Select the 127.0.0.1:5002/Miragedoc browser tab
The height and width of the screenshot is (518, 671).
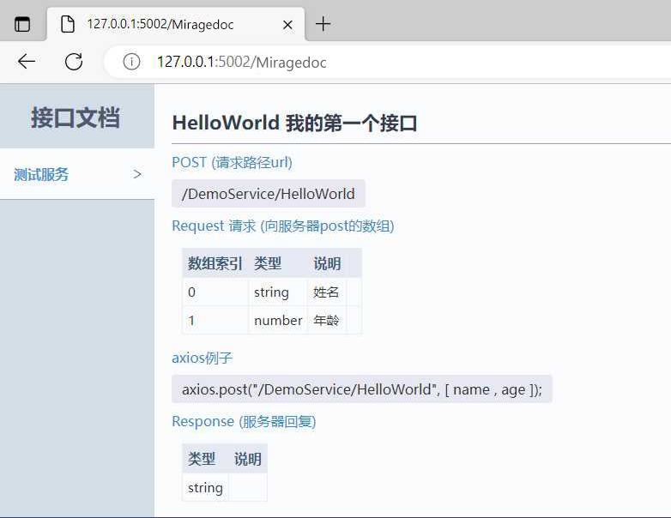tap(175, 24)
